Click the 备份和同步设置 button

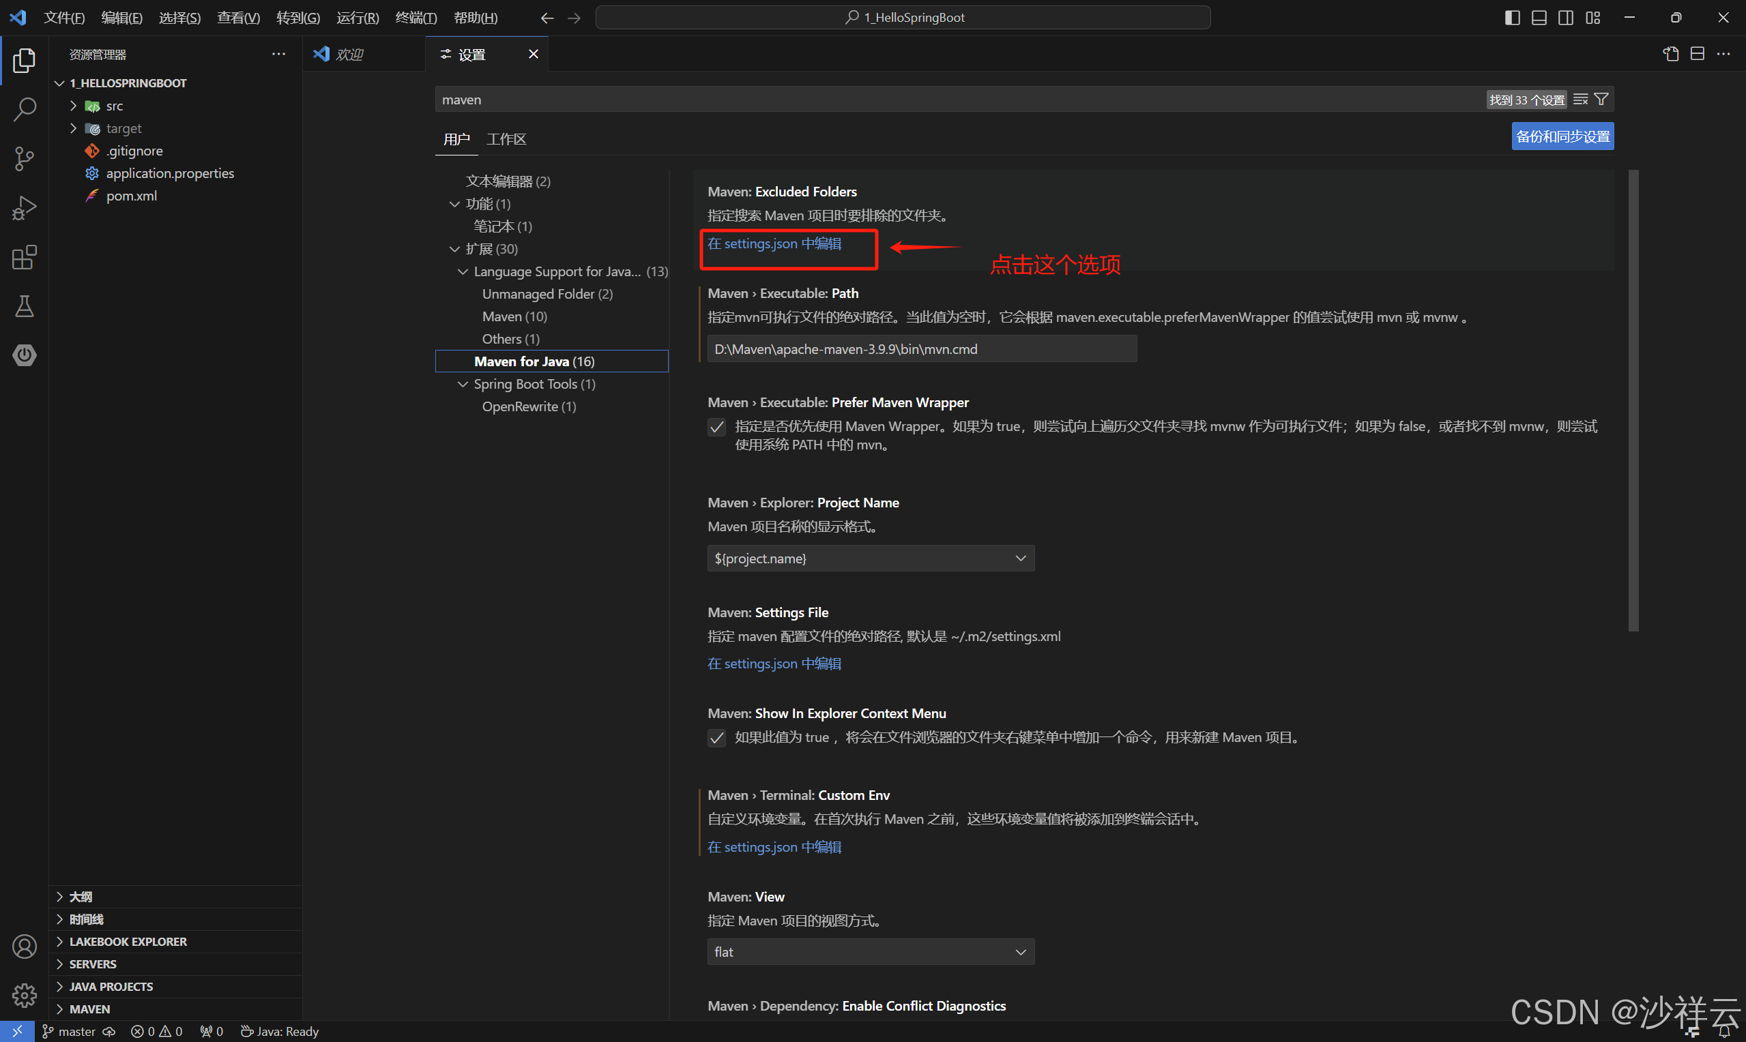pyautogui.click(x=1562, y=136)
